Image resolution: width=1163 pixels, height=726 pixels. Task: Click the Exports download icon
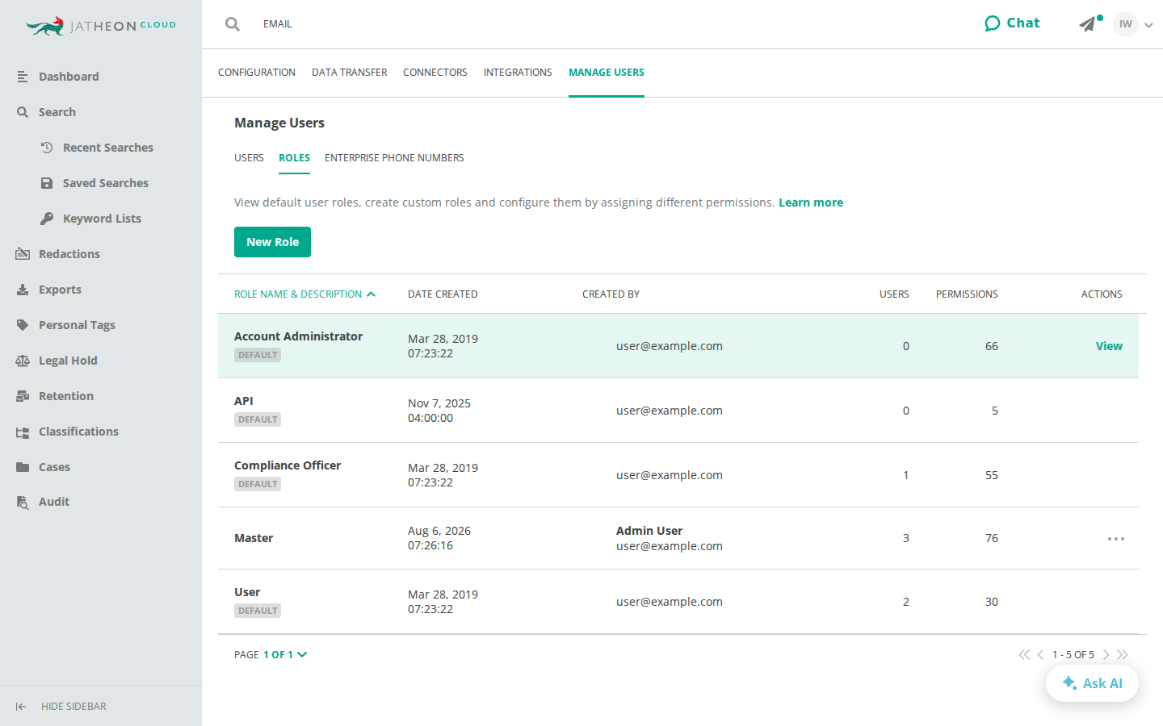(x=23, y=290)
